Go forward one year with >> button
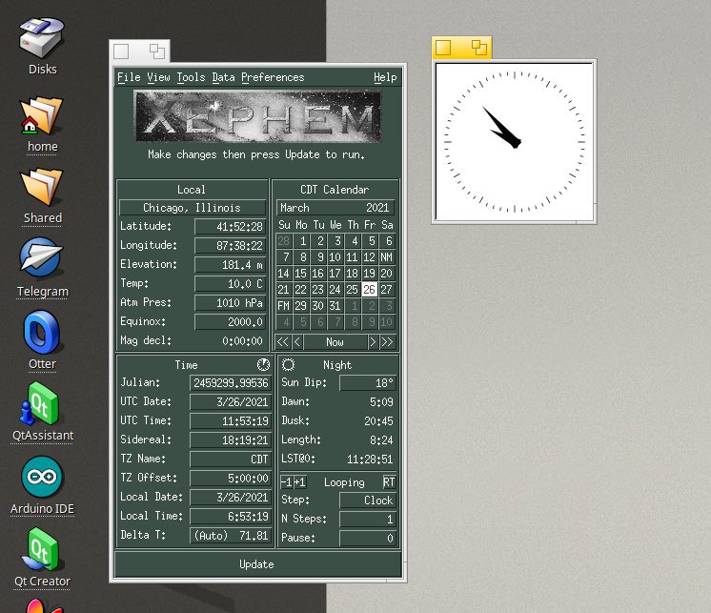The height and width of the screenshot is (613, 711). coord(387,342)
